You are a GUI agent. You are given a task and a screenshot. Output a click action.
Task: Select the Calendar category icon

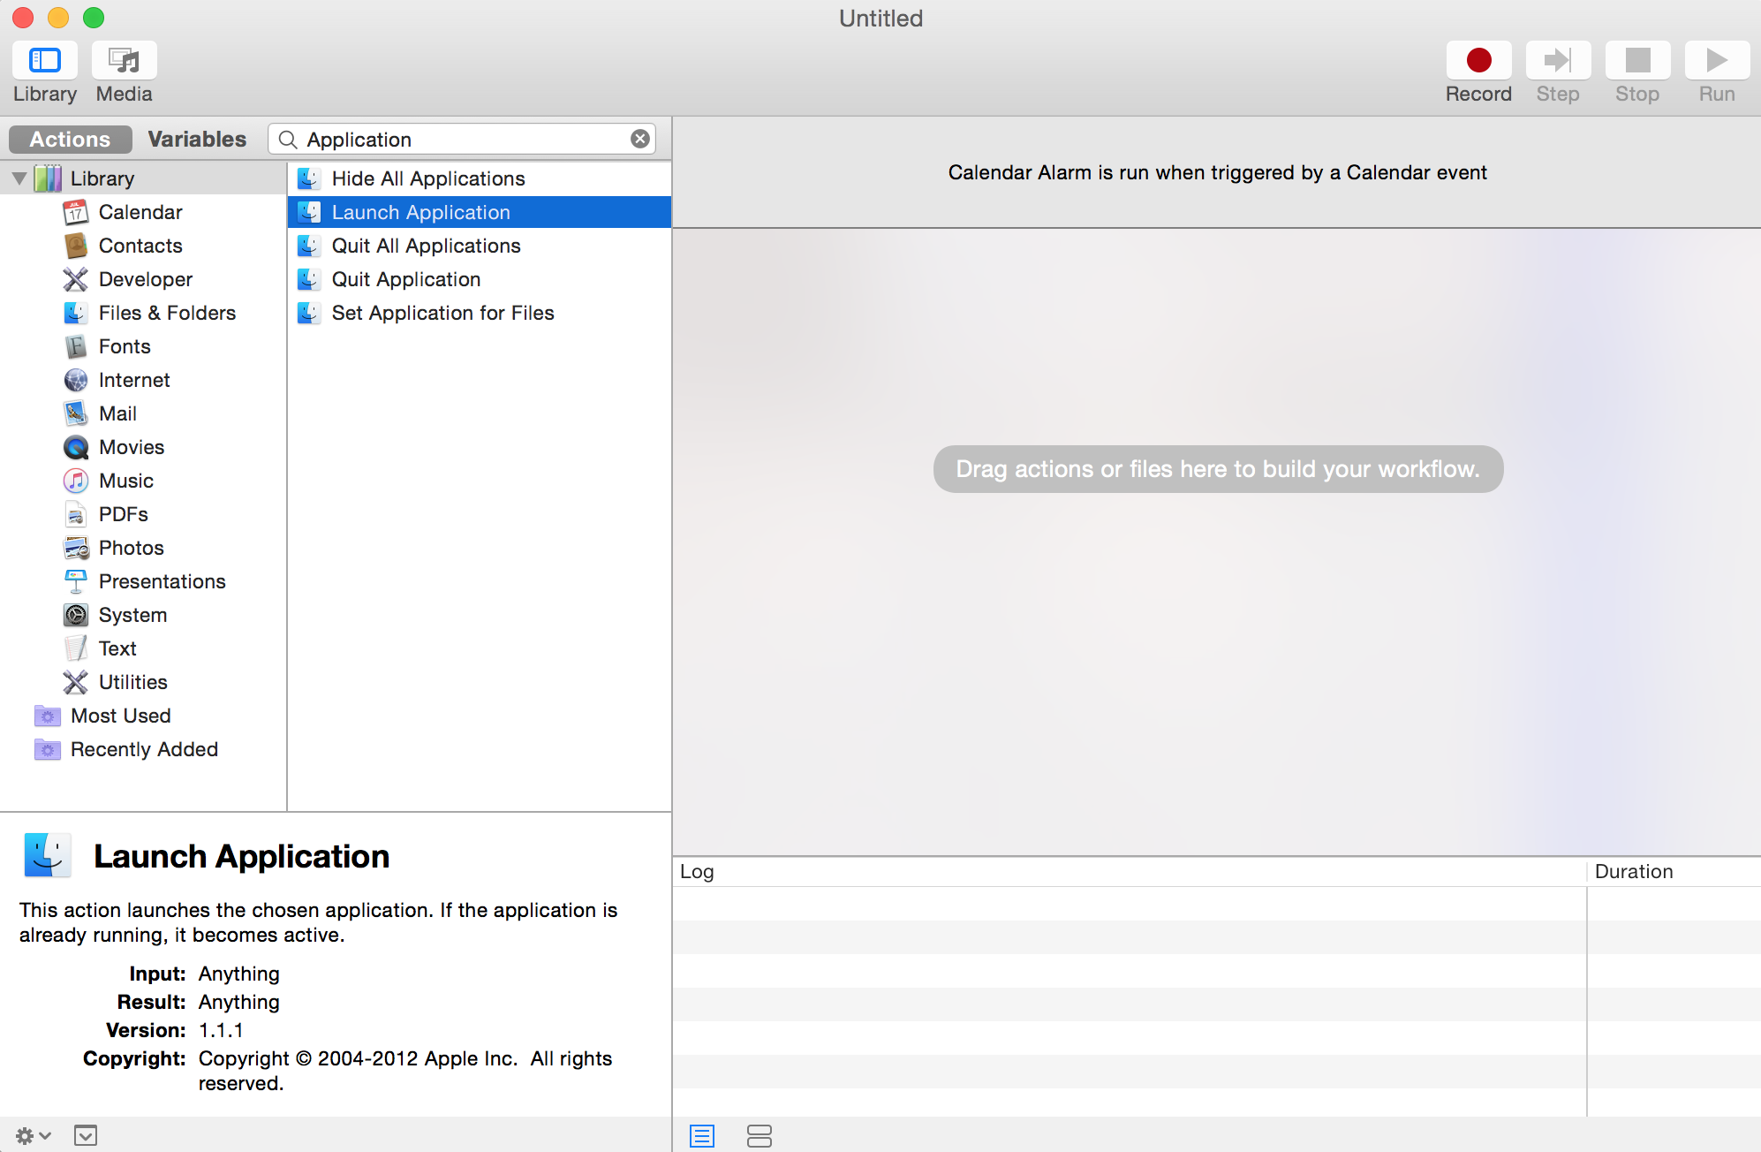click(76, 212)
